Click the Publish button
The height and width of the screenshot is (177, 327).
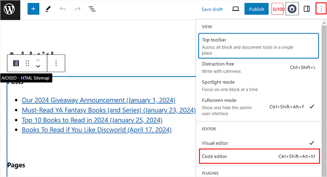(256, 9)
